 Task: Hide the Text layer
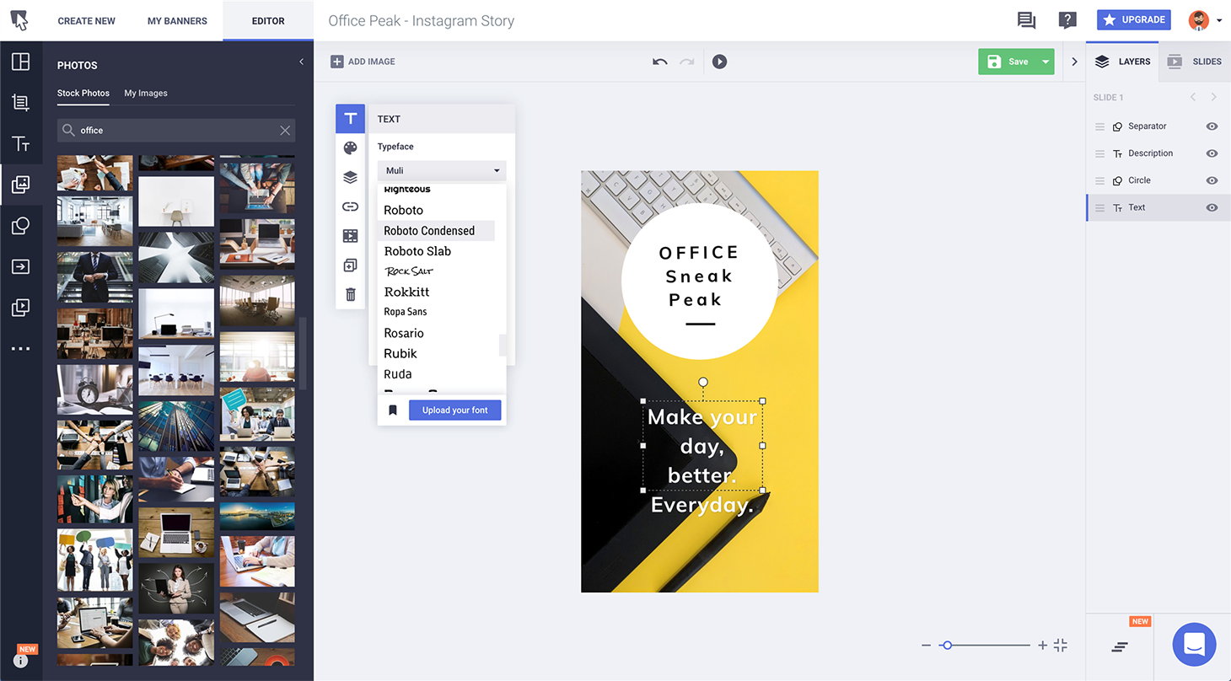coord(1212,207)
